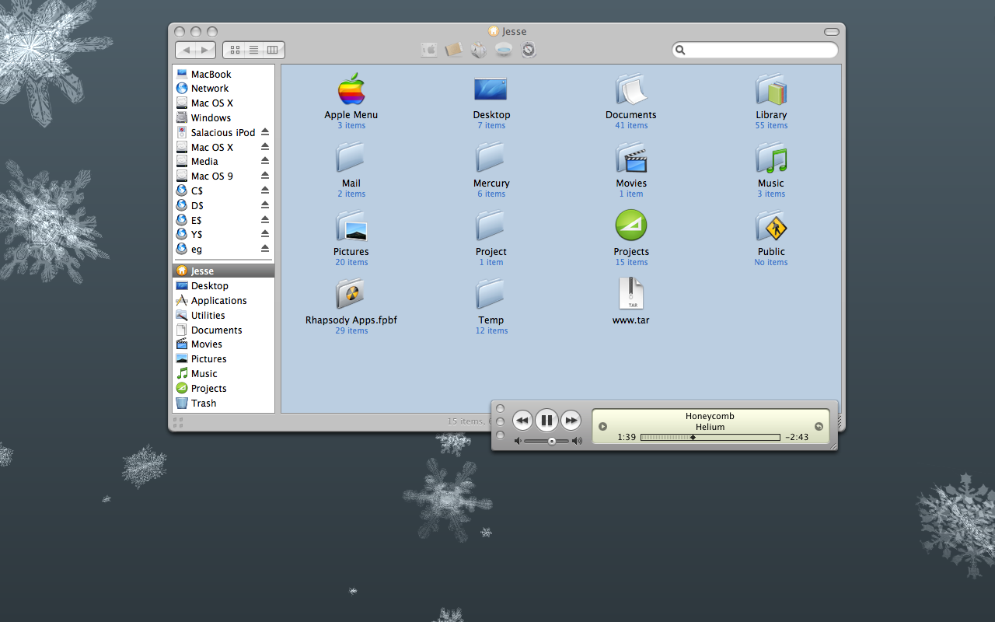
Task: Eject the eg network volume
Action: click(264, 249)
